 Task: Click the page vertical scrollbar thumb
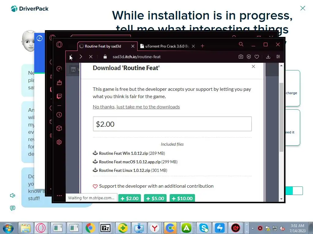point(281,117)
